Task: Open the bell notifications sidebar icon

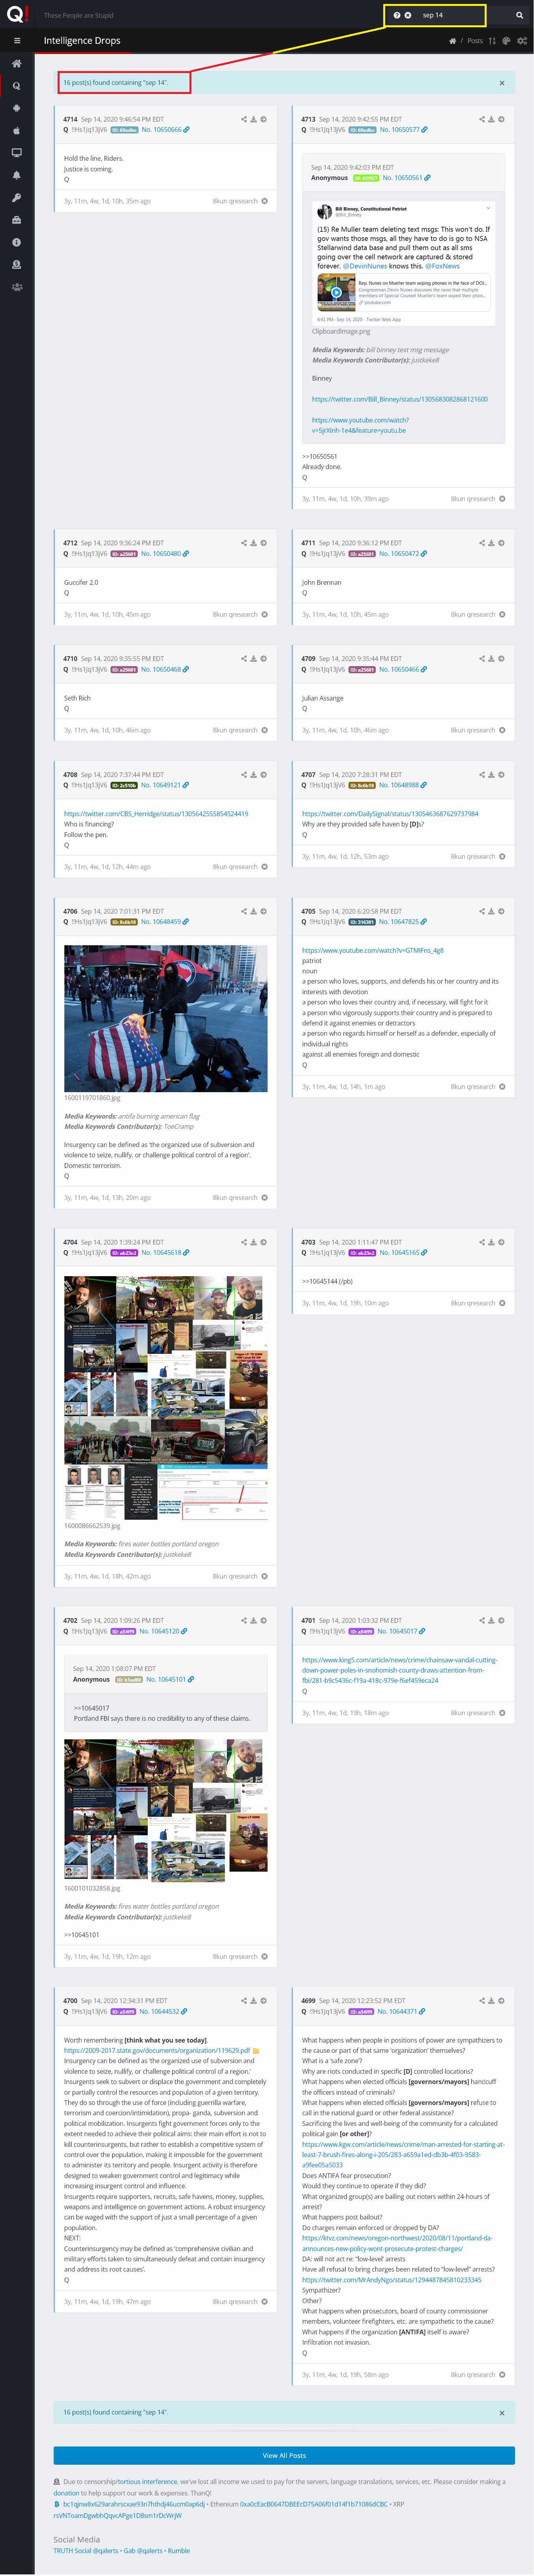Action: coord(16,175)
